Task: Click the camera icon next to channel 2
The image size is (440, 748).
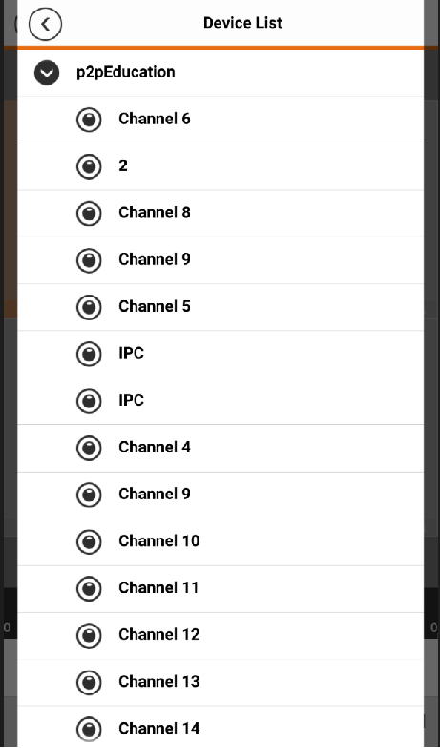Action: (89, 166)
